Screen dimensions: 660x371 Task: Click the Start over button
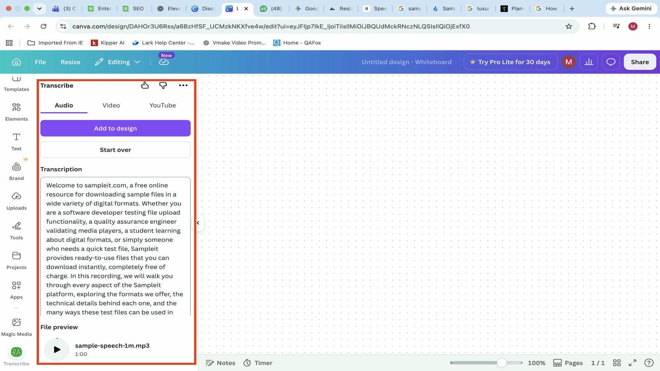[115, 150]
